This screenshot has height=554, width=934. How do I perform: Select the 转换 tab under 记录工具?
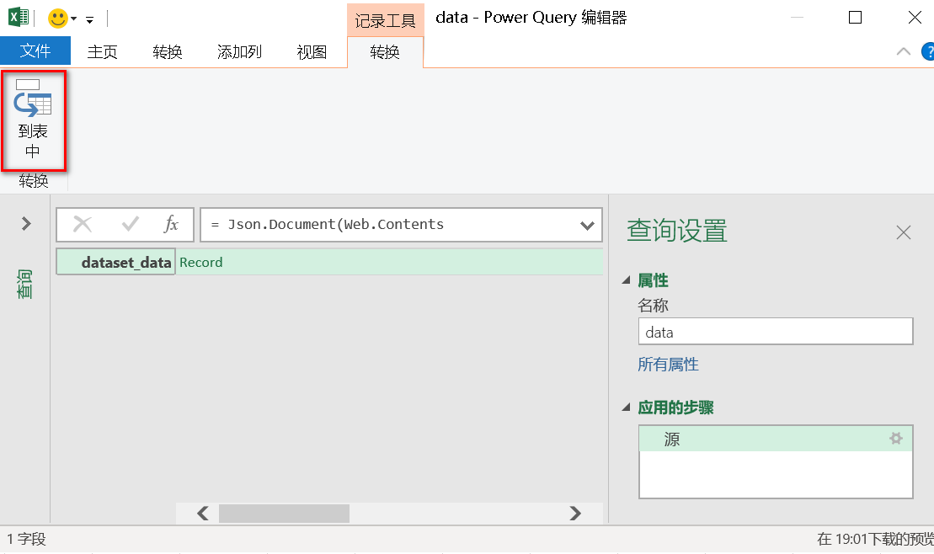(385, 52)
